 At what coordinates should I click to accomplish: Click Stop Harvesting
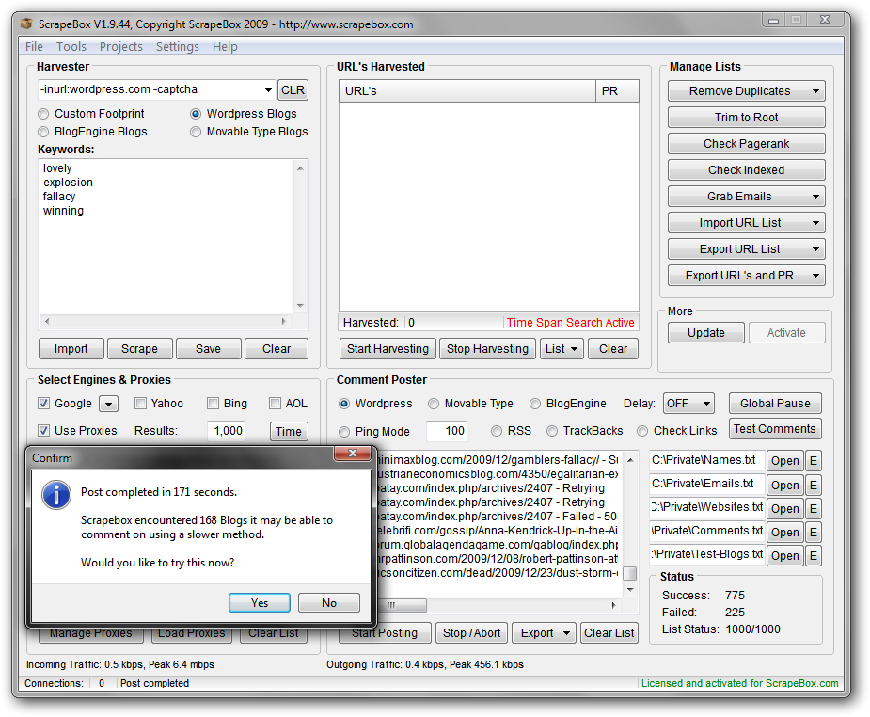487,348
